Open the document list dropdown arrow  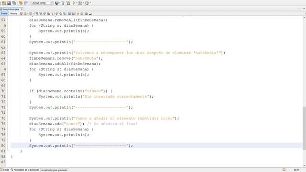(304, 9)
